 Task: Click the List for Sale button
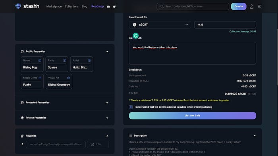[193, 116]
